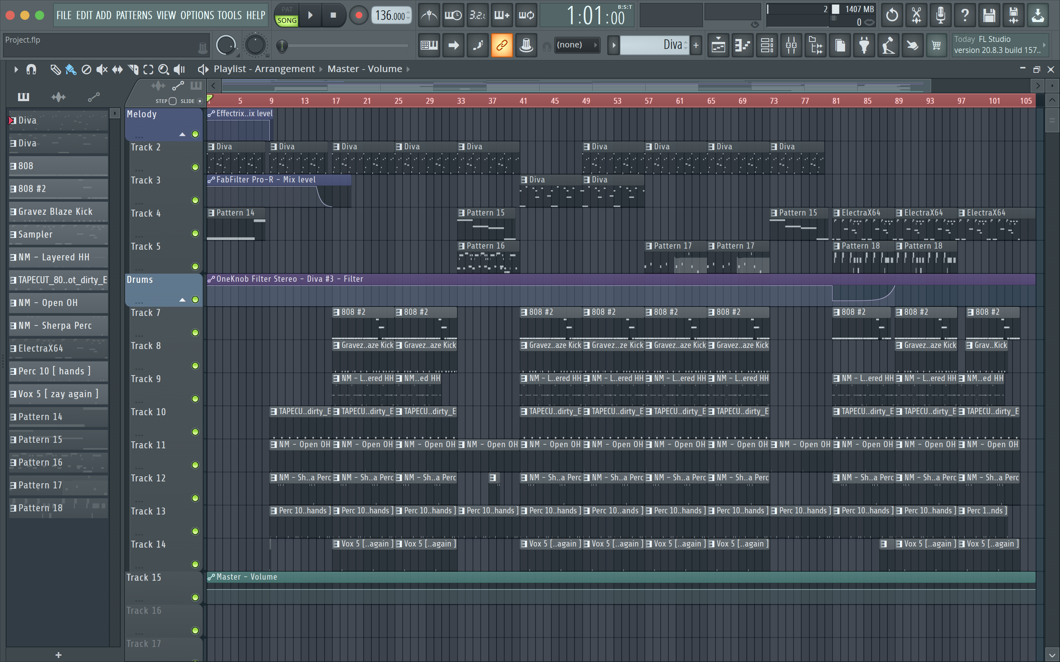Click the 136.000 tempo field
This screenshot has width=1060, height=662.
point(391,16)
